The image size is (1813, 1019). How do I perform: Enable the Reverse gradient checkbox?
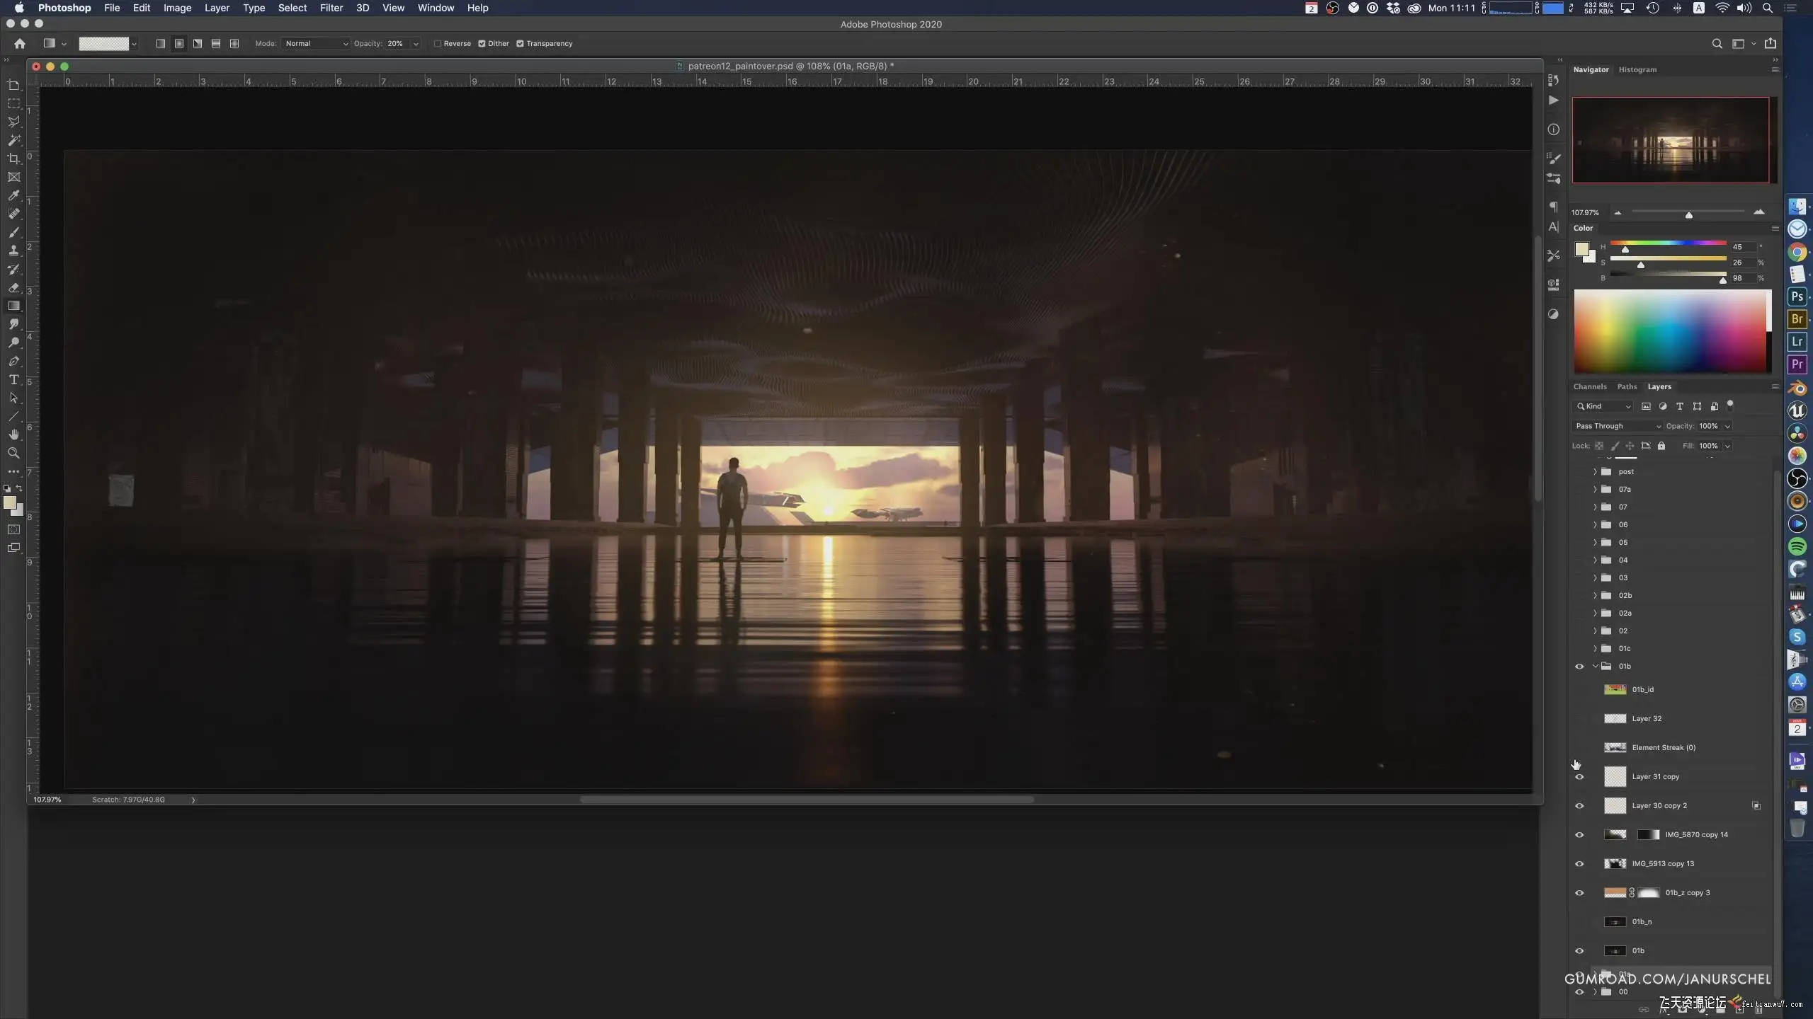point(438,43)
